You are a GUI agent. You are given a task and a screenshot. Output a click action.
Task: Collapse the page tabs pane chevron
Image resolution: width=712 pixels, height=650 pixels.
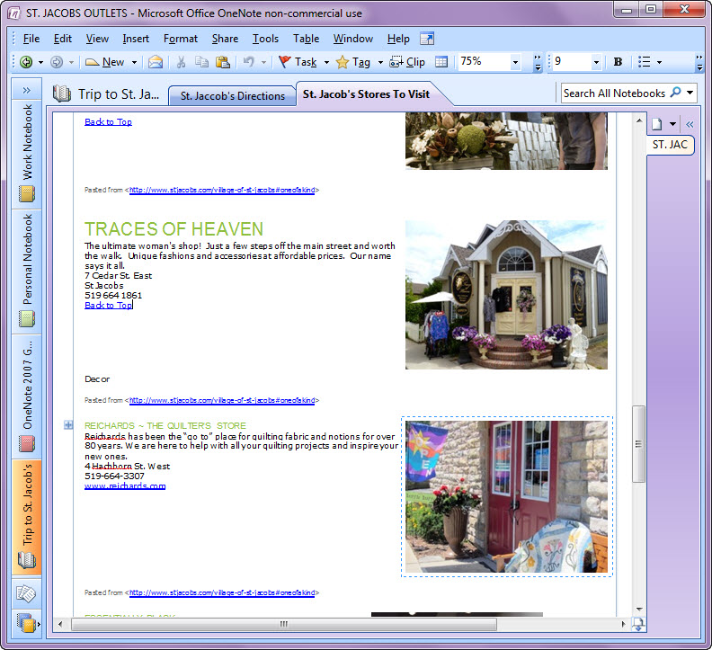coord(690,124)
